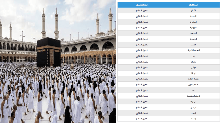Click تحميل النتائج beside ميسان

(142, 108)
